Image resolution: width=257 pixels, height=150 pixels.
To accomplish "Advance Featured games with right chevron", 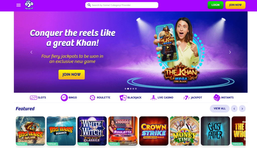I will (242, 109).
